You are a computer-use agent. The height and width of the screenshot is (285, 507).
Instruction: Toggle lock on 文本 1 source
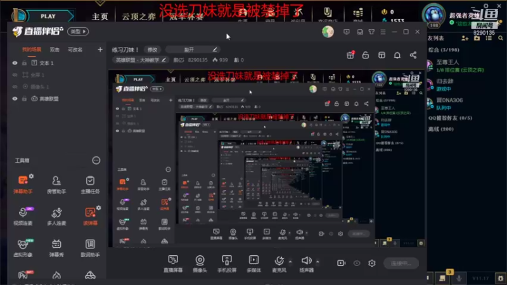[x=24, y=63]
